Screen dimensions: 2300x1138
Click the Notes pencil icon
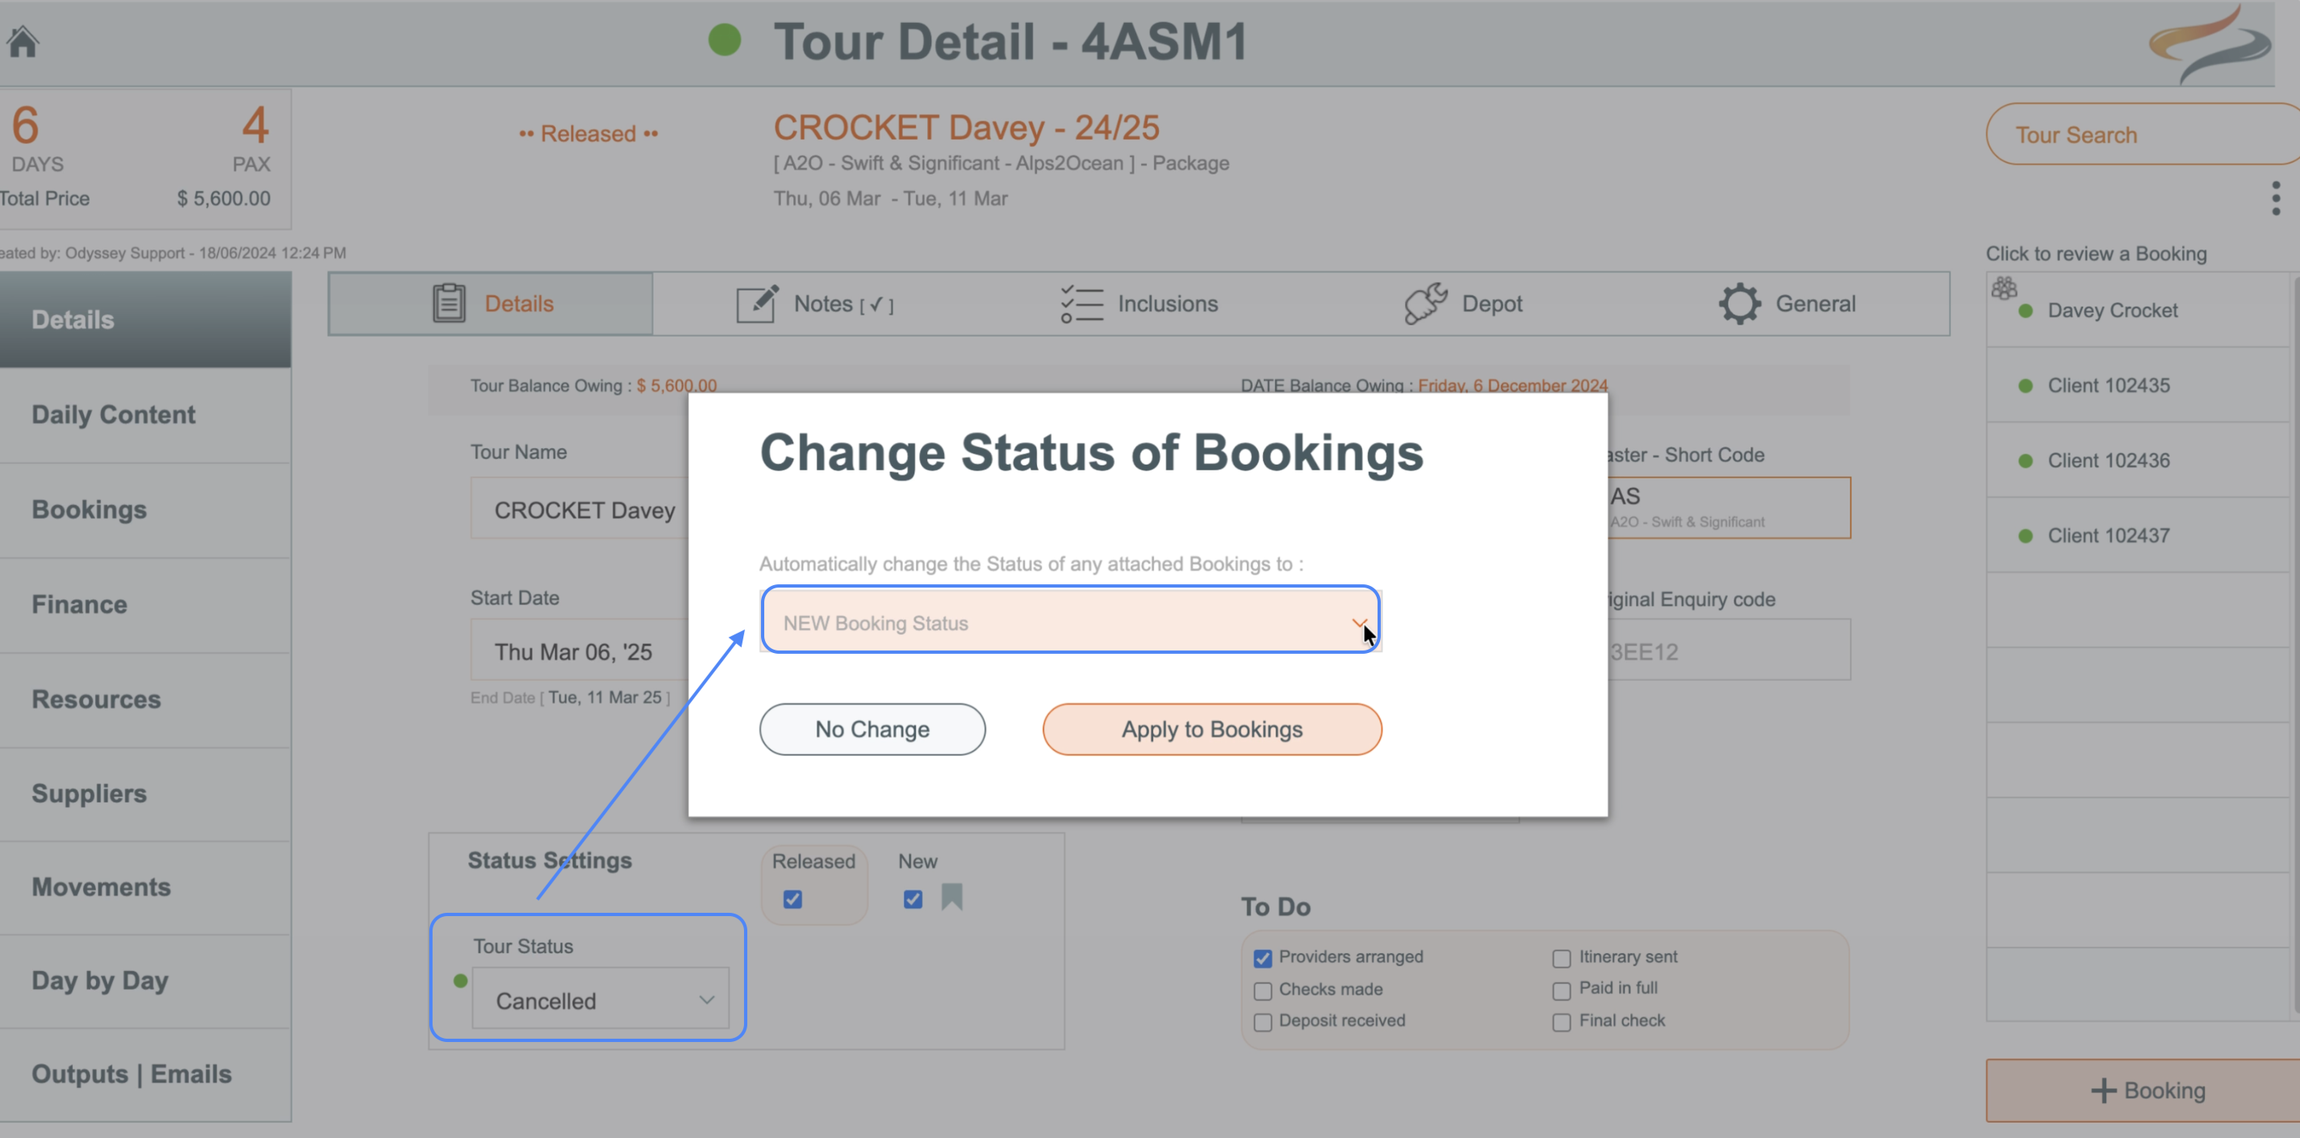point(756,303)
